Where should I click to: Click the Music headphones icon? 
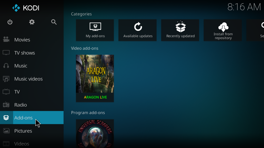[6, 66]
